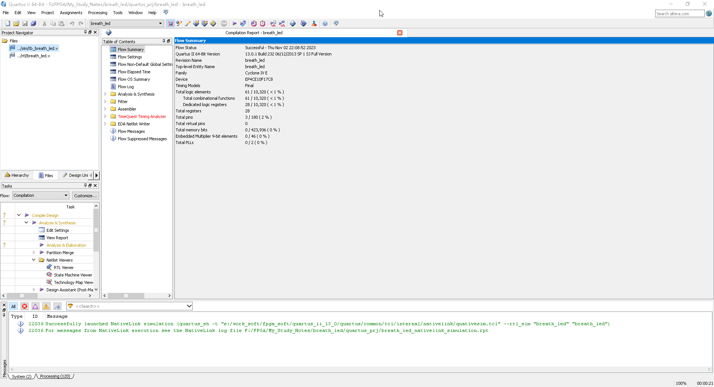714x387 pixels.
Task: Open the Flow Log entry
Action: tap(126, 87)
